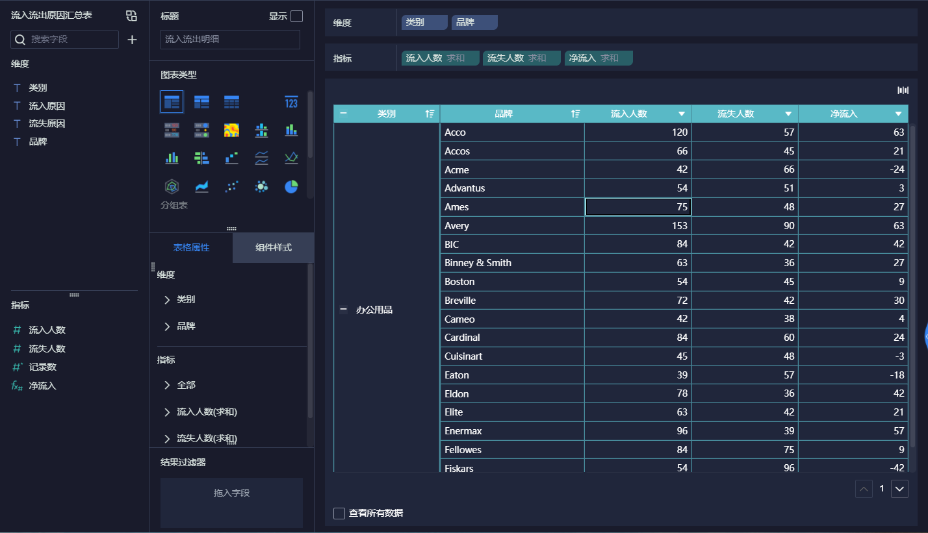The width and height of the screenshot is (928, 533).
Task: Click the plus icon to add a field
Action: (132, 40)
